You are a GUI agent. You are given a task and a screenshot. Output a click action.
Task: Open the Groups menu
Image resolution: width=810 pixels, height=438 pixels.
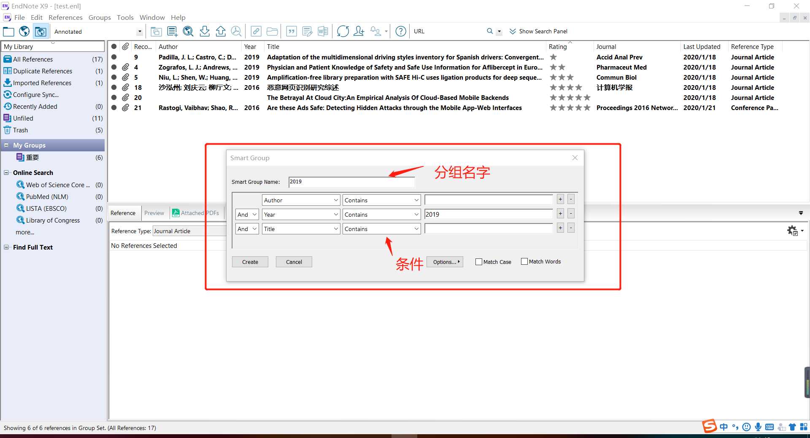100,17
